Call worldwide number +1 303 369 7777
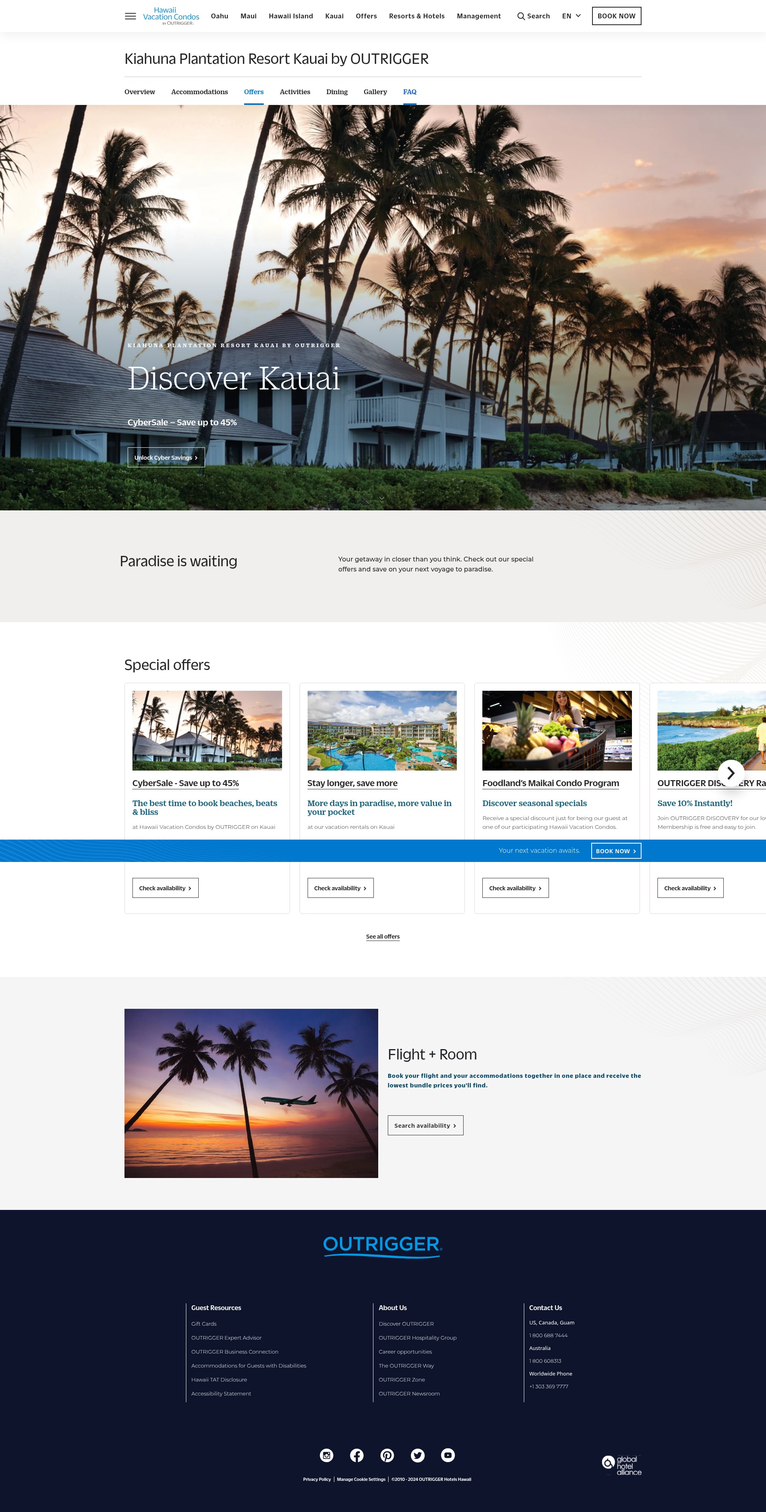Viewport: 766px width, 1512px height. [x=549, y=1386]
